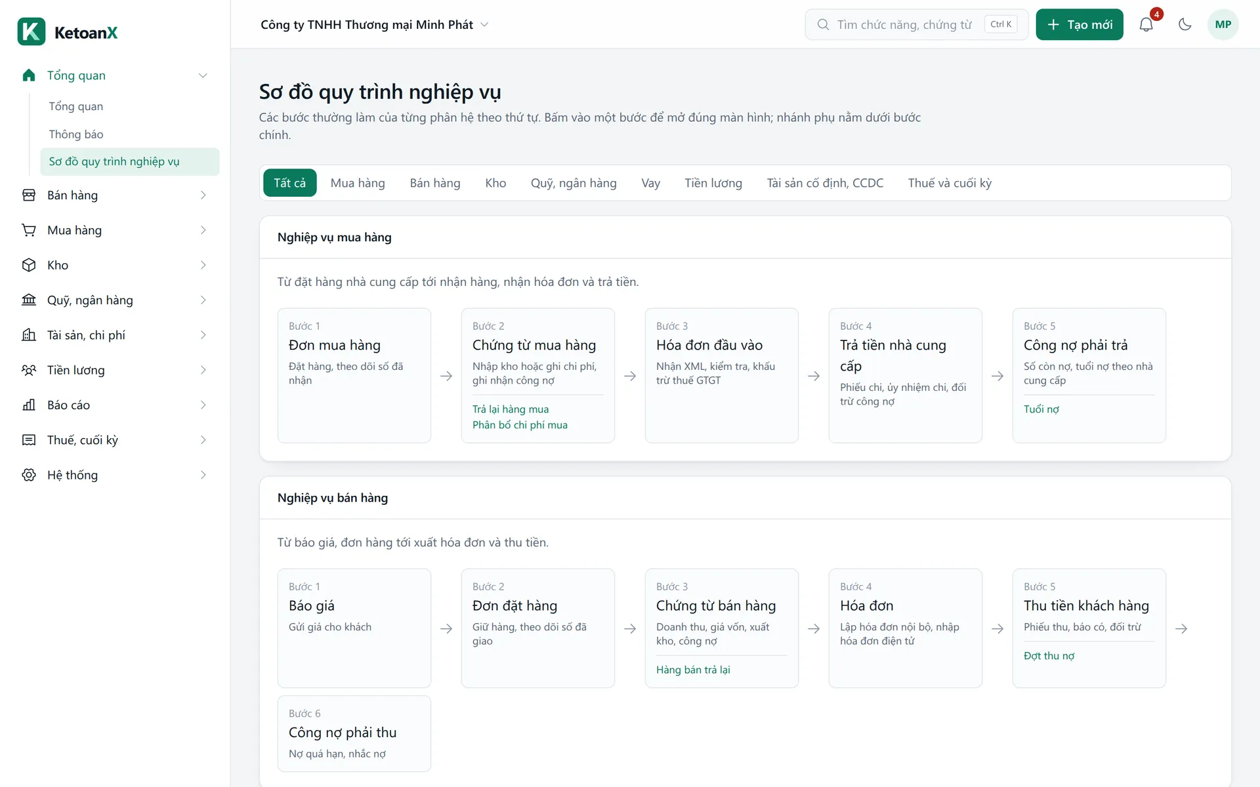Open the Hóa đơn đầu vào step card
Screen dimensions: 1260x787
[722, 376]
